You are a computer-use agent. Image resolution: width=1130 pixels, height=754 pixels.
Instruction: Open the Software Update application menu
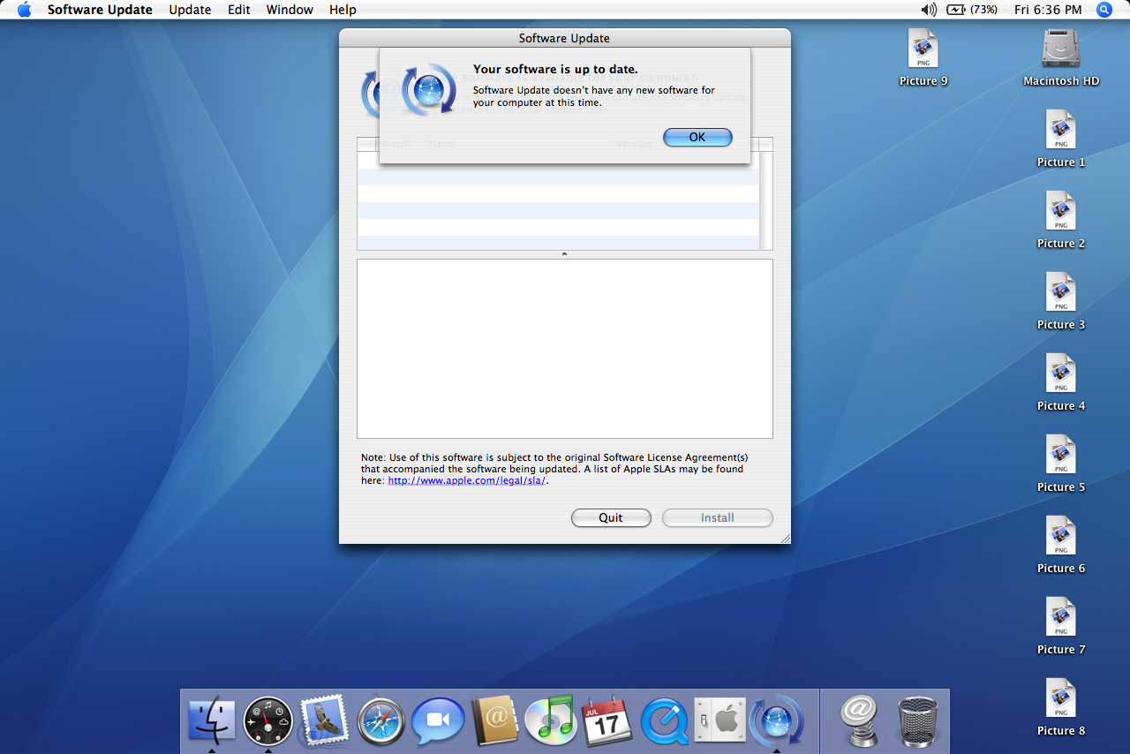[x=100, y=10]
